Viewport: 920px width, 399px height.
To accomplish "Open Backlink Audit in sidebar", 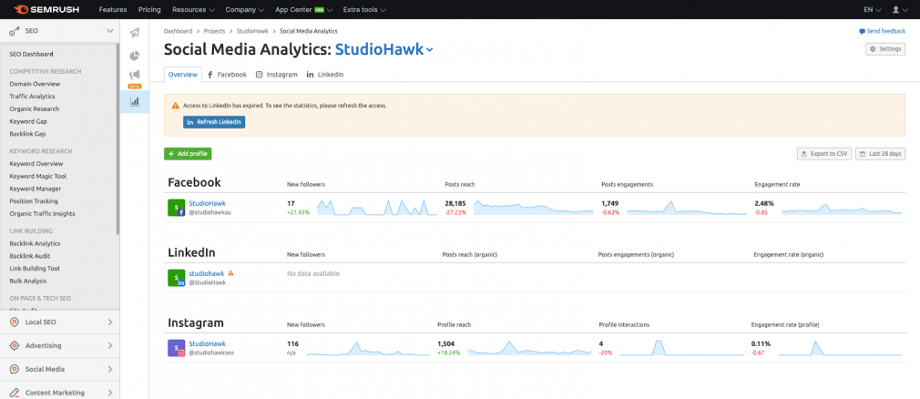I will pyautogui.click(x=30, y=256).
